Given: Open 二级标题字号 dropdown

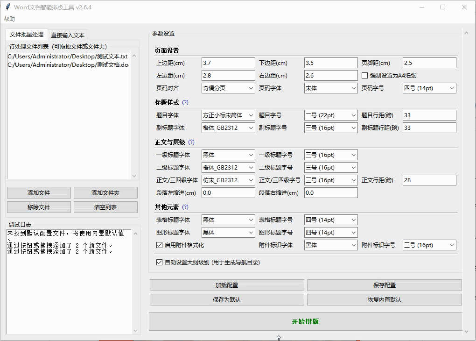Looking at the screenshot, I should (331, 167).
